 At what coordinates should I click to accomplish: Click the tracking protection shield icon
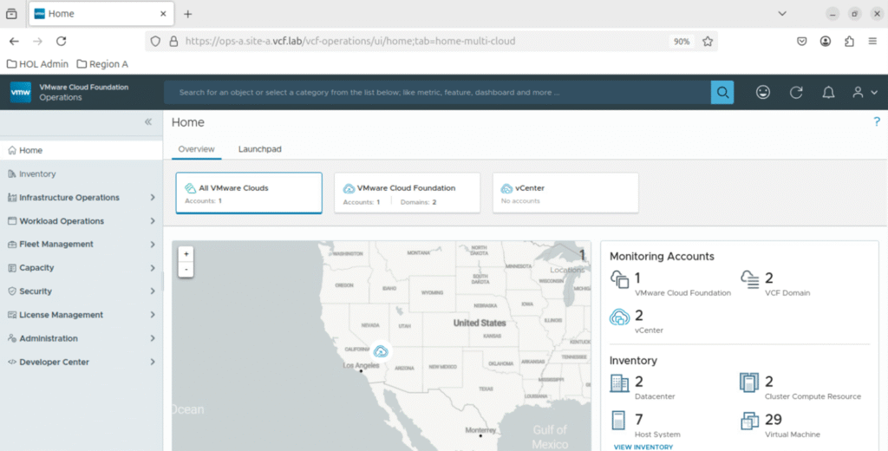(x=155, y=41)
